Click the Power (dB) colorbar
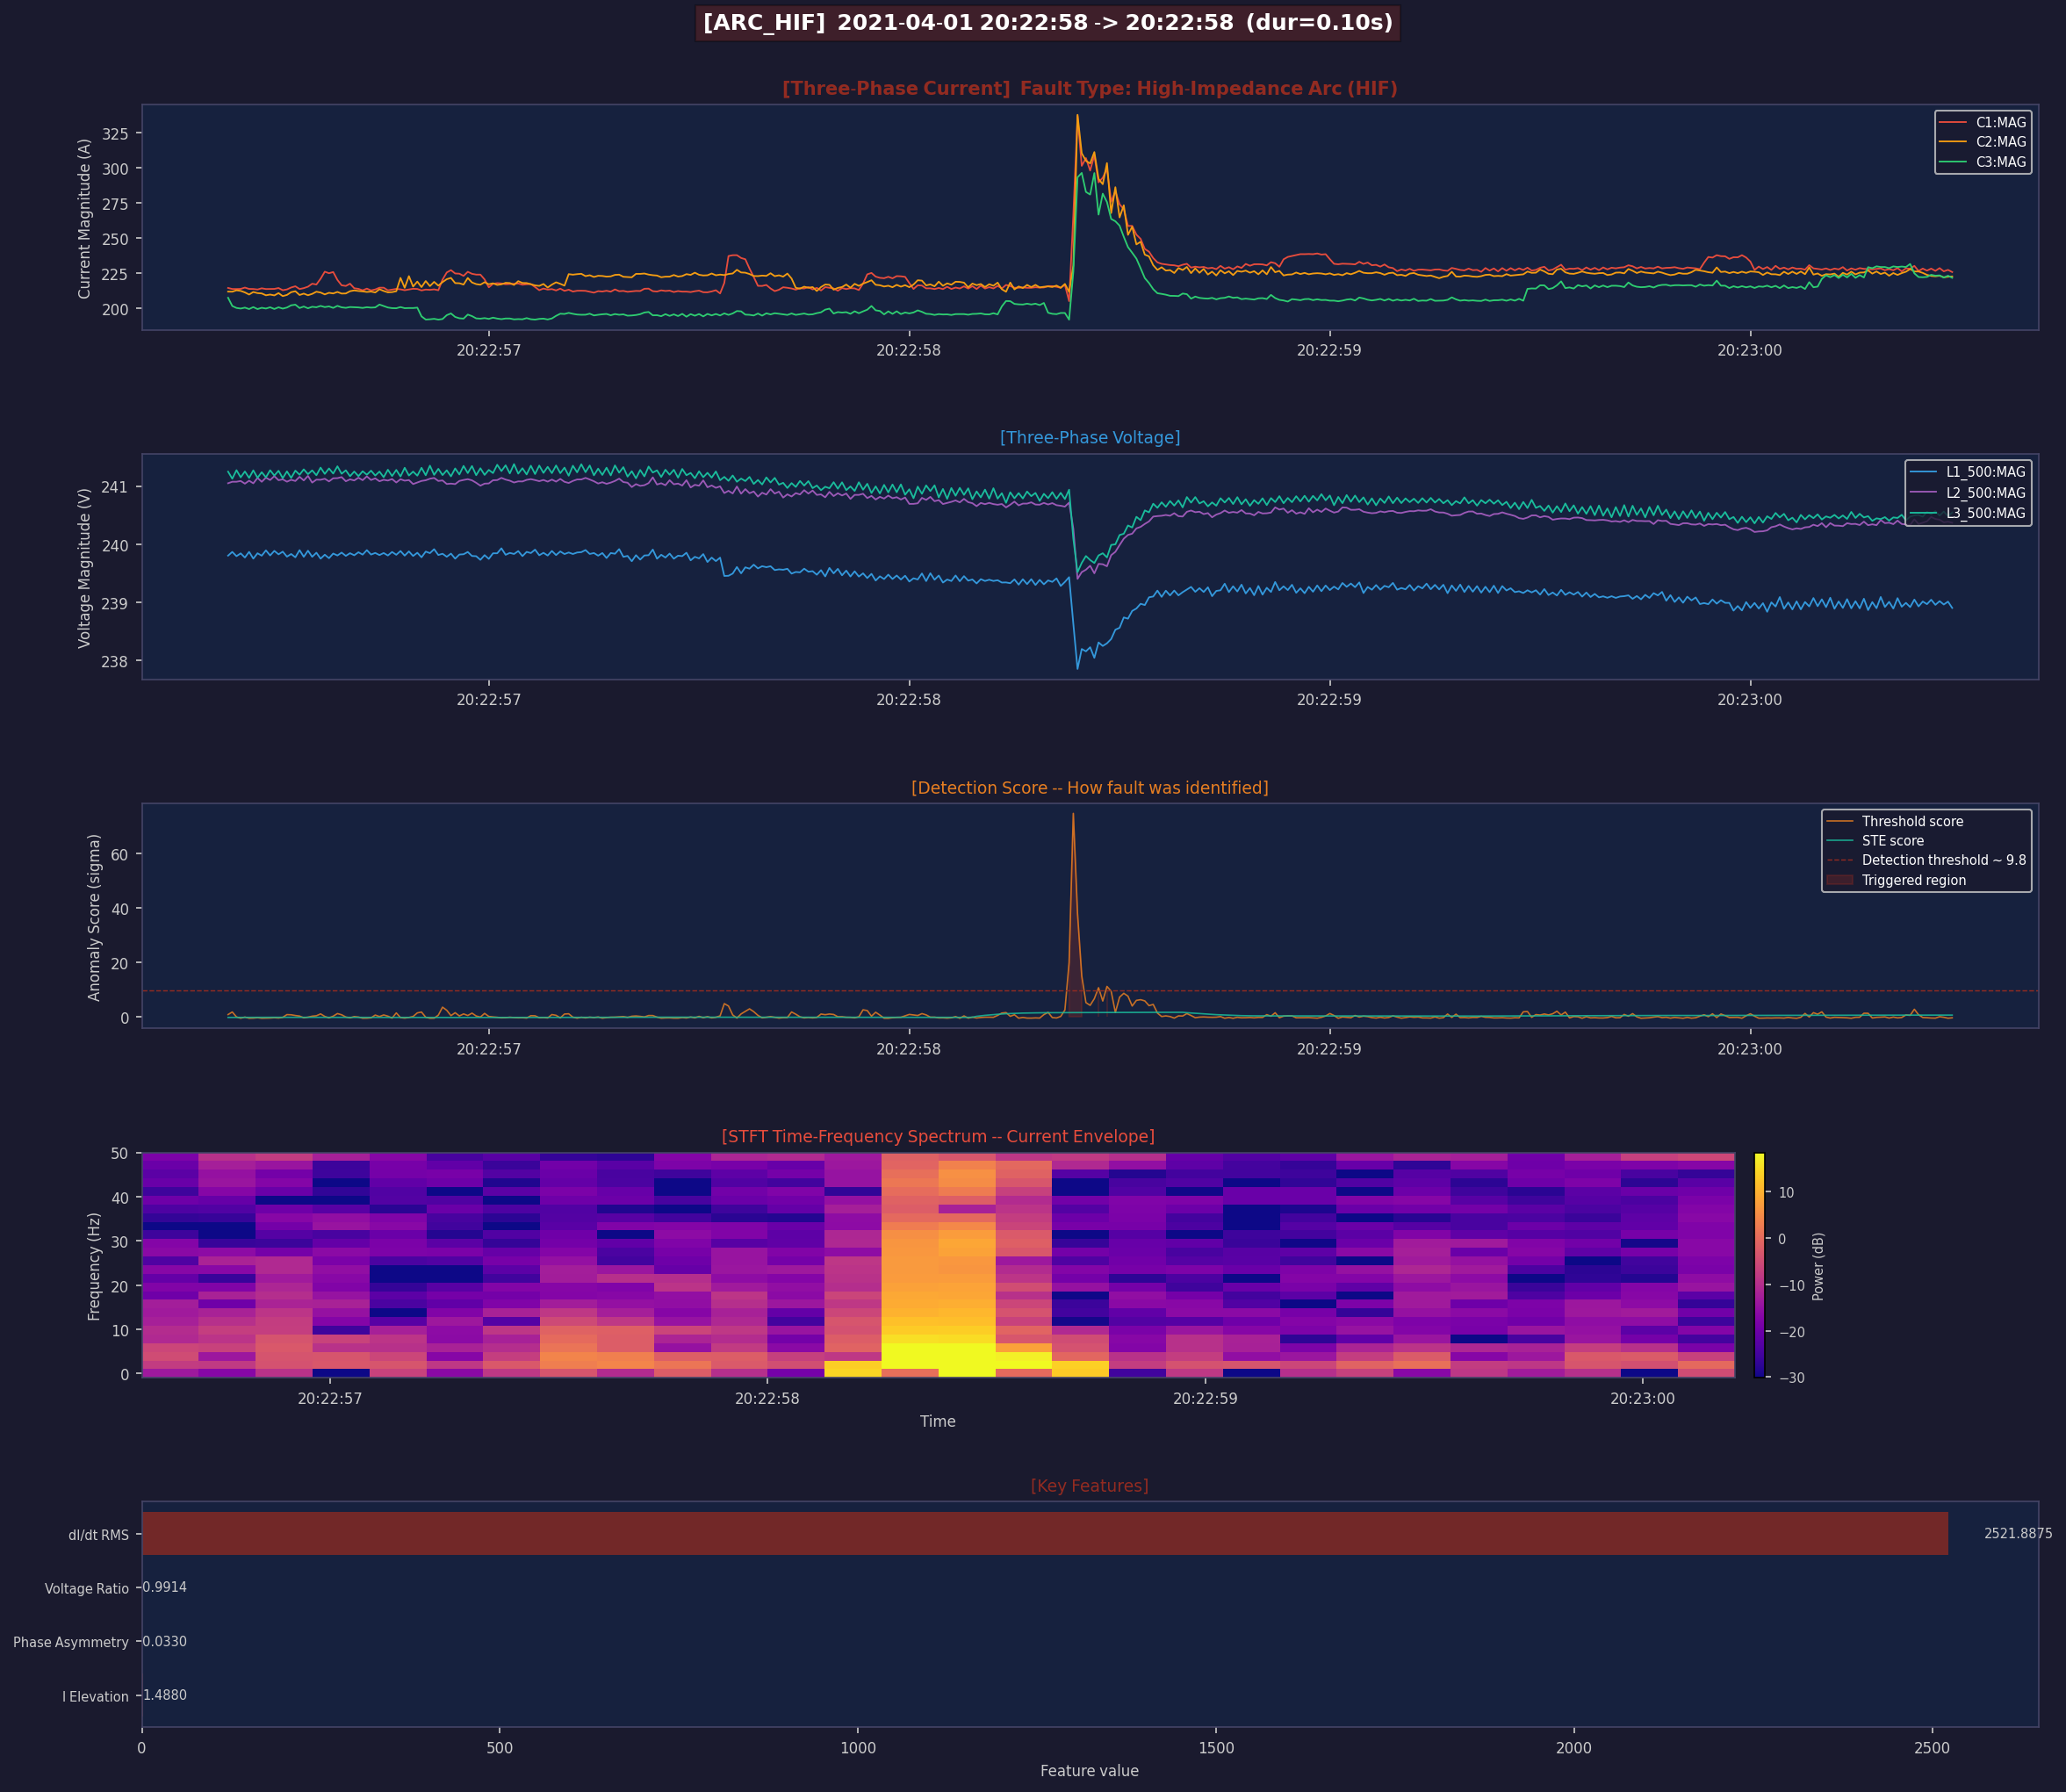 [1760, 1265]
